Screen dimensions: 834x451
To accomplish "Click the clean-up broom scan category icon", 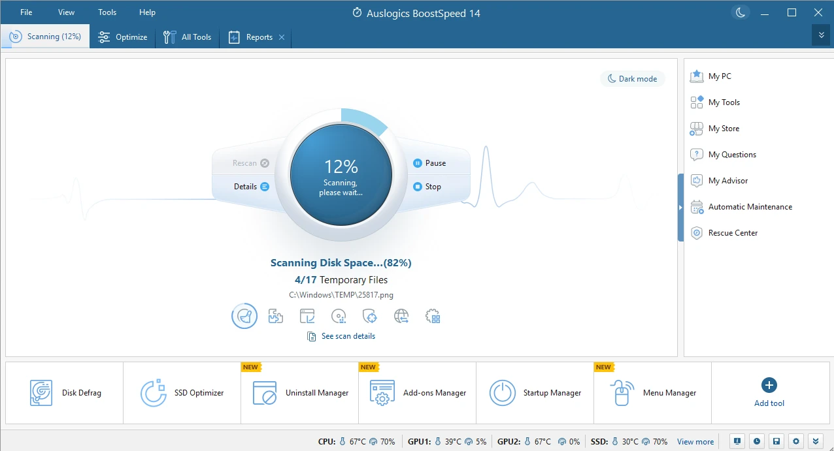I will click(244, 316).
